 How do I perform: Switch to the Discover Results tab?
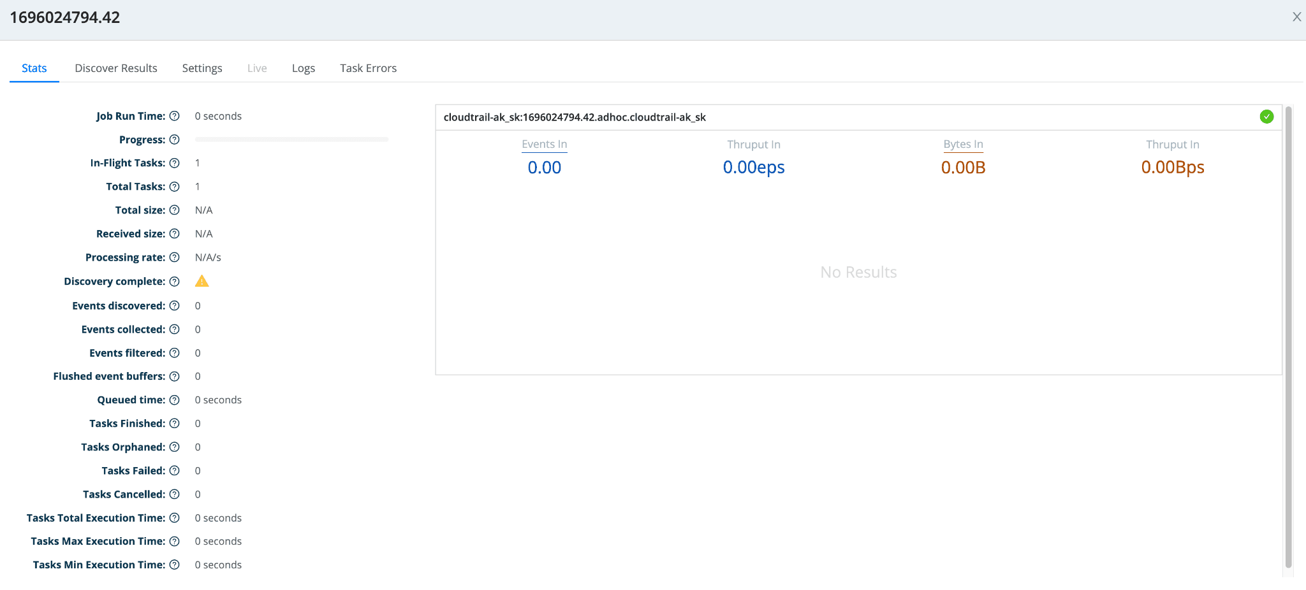point(116,68)
